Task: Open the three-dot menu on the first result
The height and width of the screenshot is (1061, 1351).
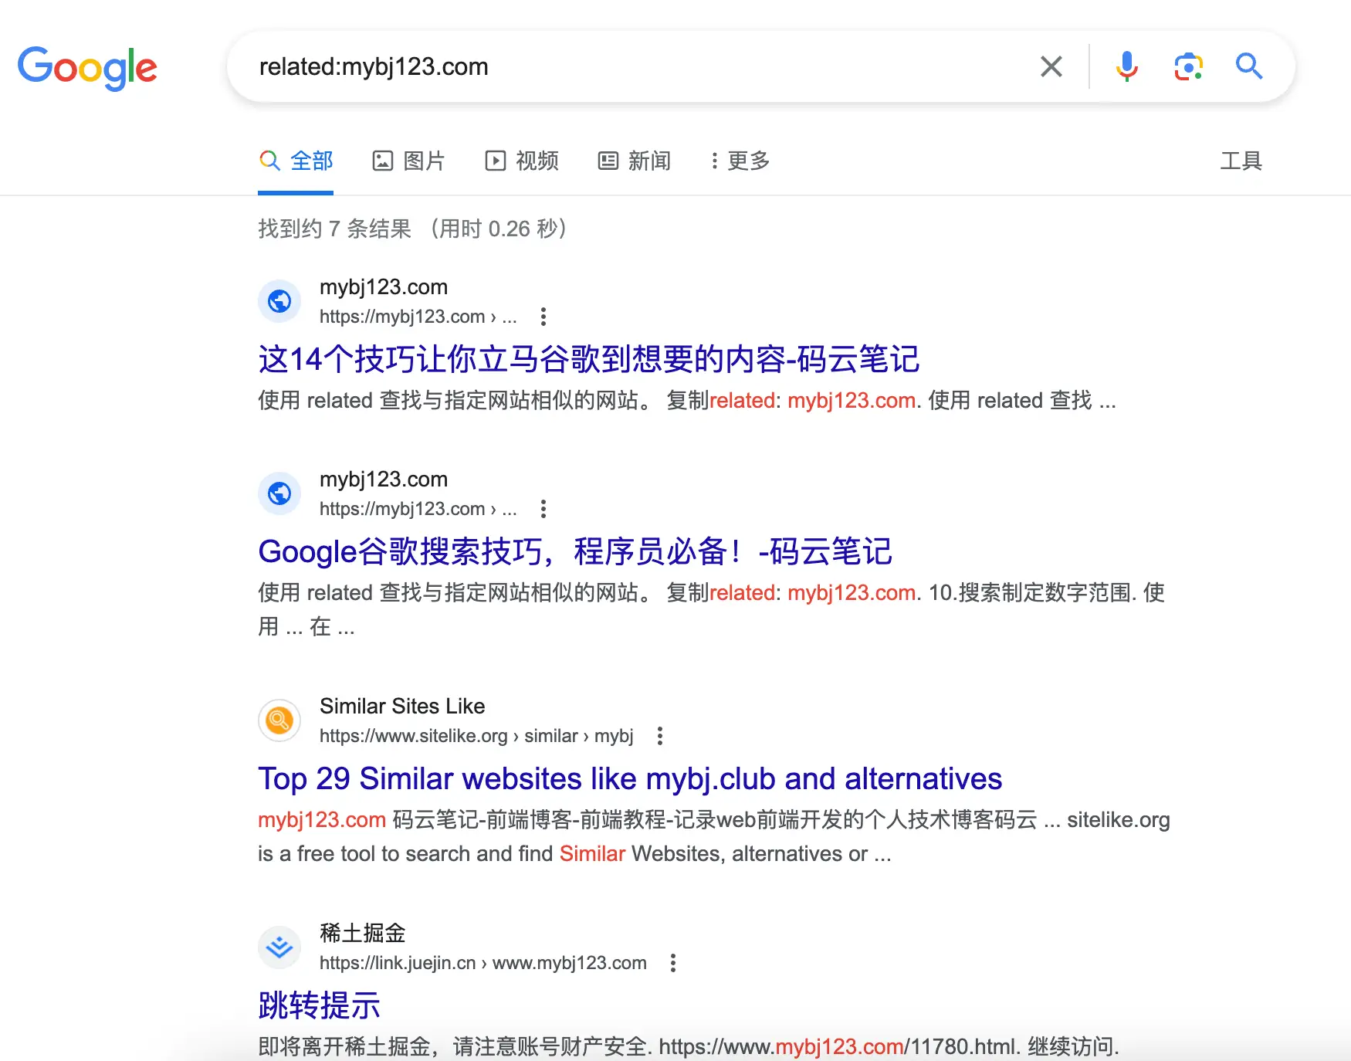Action: pos(543,317)
